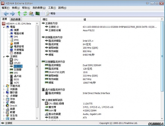Click the right pane scroll down arrow
165x126 pixels.
point(162,118)
